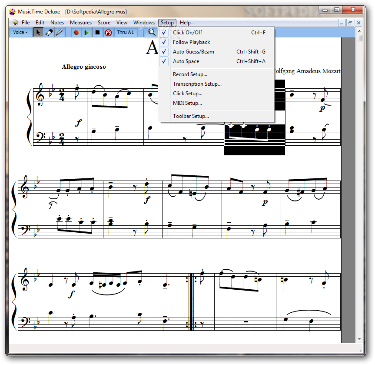
Task: Click the vertical scrollbar thumb
Action: [359, 38]
